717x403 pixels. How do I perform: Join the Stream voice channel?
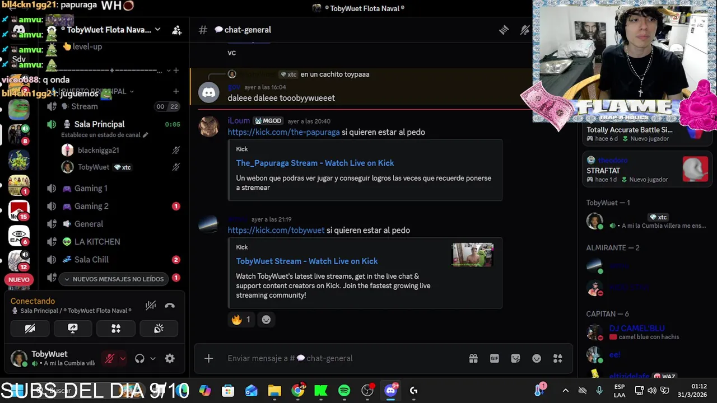[113, 106]
